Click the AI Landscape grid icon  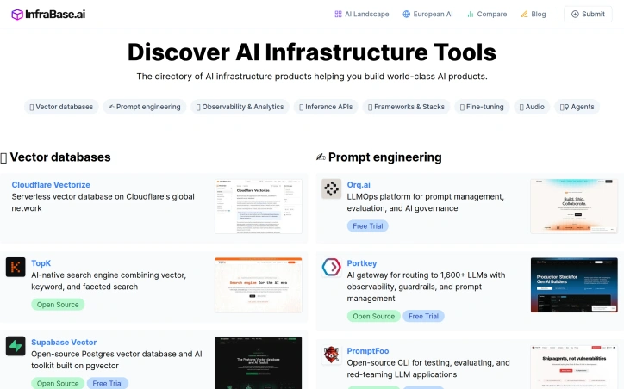point(338,15)
